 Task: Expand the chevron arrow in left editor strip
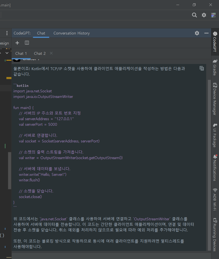click(x=7, y=53)
